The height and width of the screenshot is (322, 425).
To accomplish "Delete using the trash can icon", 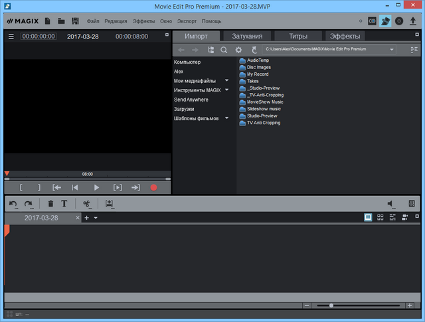I will 50,204.
